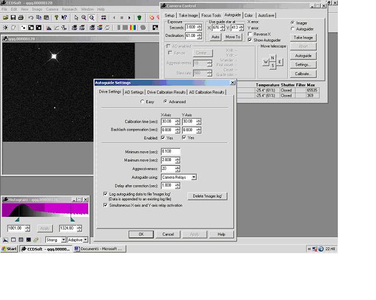Open the Take Image tab in Camera Control
The image size is (376, 300).
point(188,15)
